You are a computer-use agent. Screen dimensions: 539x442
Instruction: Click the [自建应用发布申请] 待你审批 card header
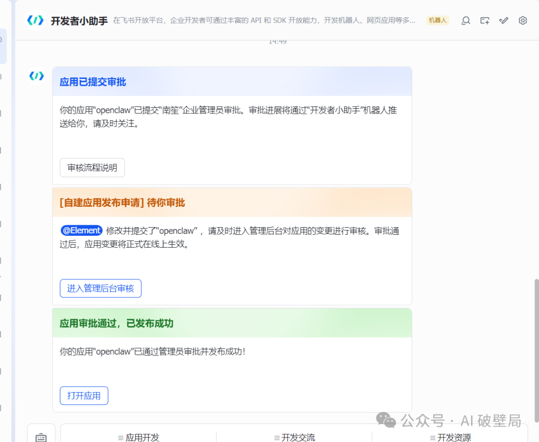point(232,202)
